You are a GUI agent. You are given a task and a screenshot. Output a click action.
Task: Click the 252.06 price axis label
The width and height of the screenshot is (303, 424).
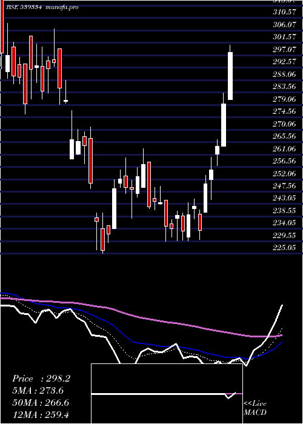[x=284, y=173]
